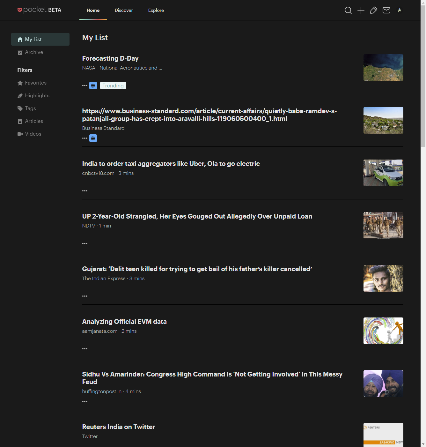Viewport: 426px width, 447px height.
Task: Click the 'NASA - National Aeronautics and ...' source text
Action: pos(122,68)
